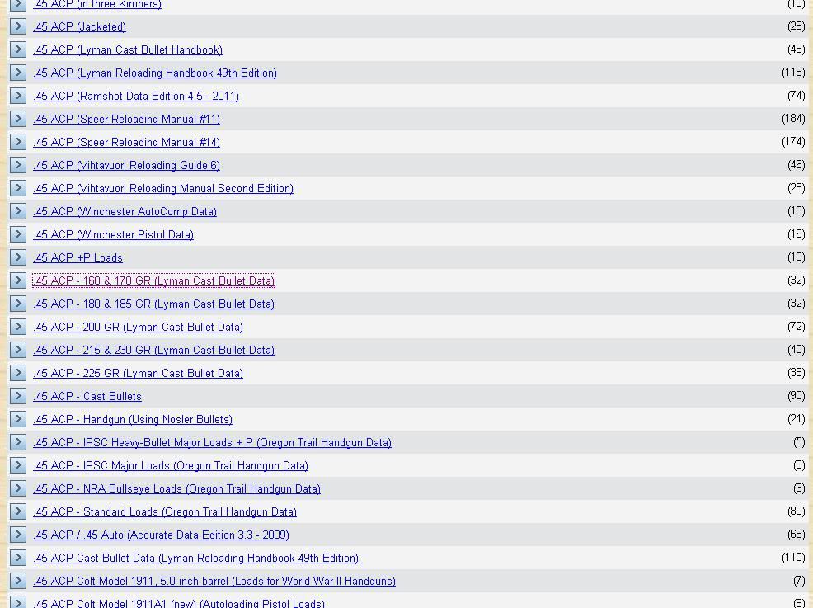Click the (68) count on .45 Auto row

tap(796, 535)
